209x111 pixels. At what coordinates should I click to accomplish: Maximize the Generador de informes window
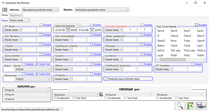[x=195, y=3]
